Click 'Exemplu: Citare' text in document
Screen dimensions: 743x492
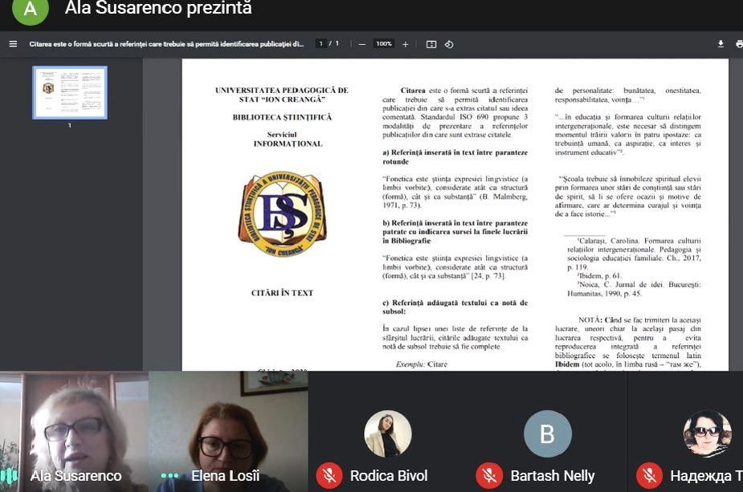421,364
